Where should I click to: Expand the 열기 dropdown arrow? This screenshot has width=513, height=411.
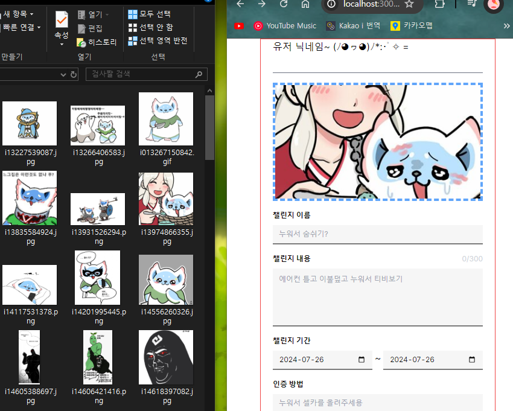(x=107, y=14)
